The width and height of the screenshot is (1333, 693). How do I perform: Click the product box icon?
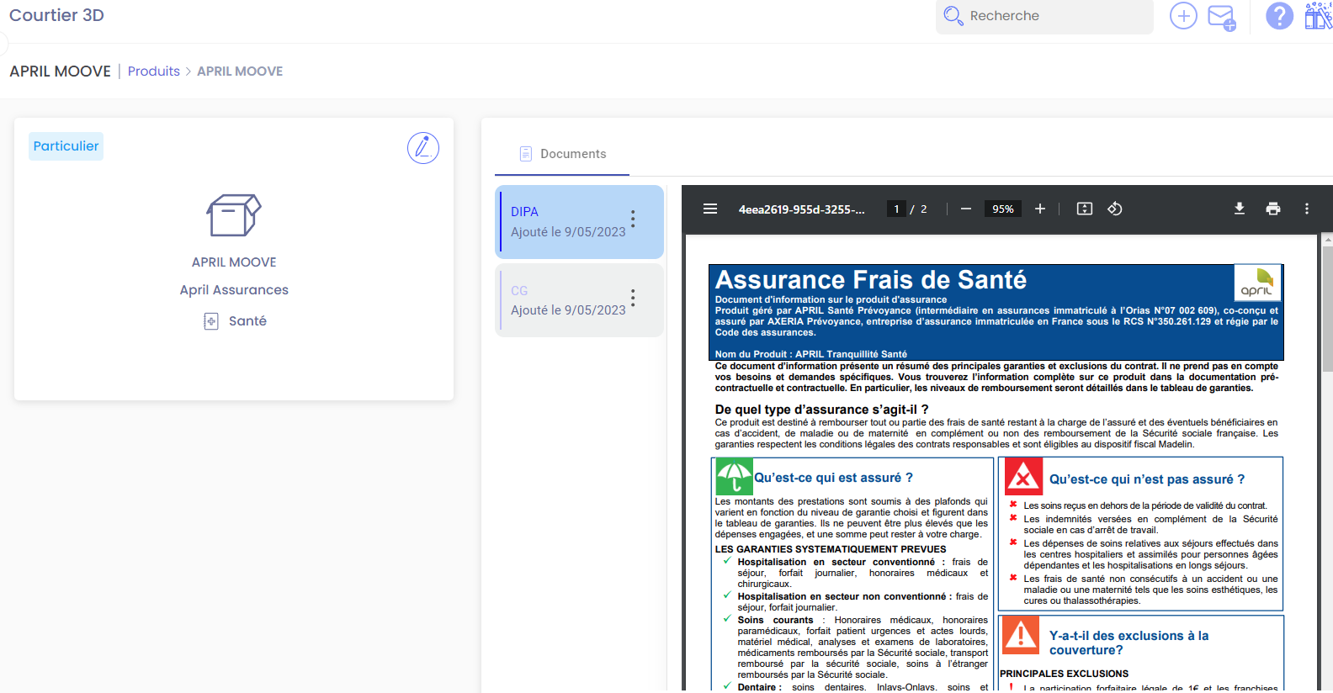[x=234, y=215]
